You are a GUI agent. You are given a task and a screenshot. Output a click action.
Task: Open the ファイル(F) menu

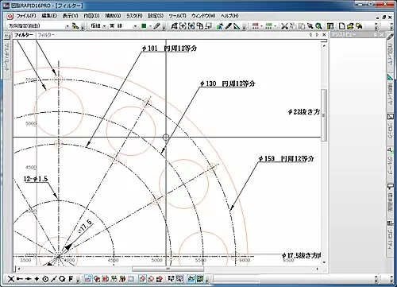[26, 16]
